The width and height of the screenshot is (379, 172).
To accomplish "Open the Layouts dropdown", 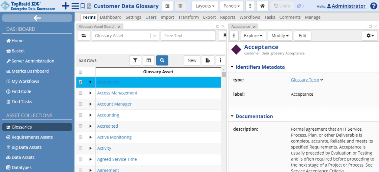I will [x=205, y=6].
